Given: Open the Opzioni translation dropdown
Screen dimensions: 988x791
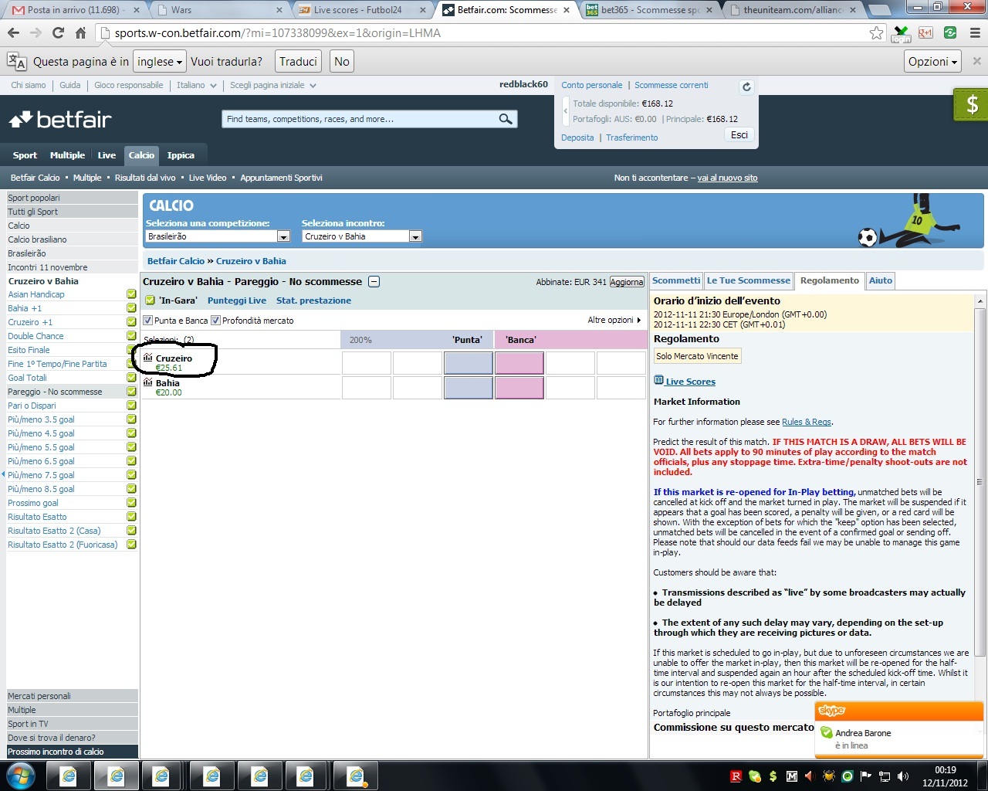Looking at the screenshot, I should (932, 62).
